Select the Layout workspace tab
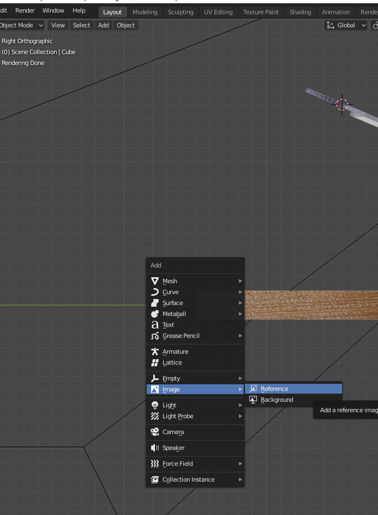Image resolution: width=378 pixels, height=515 pixels. (x=112, y=12)
